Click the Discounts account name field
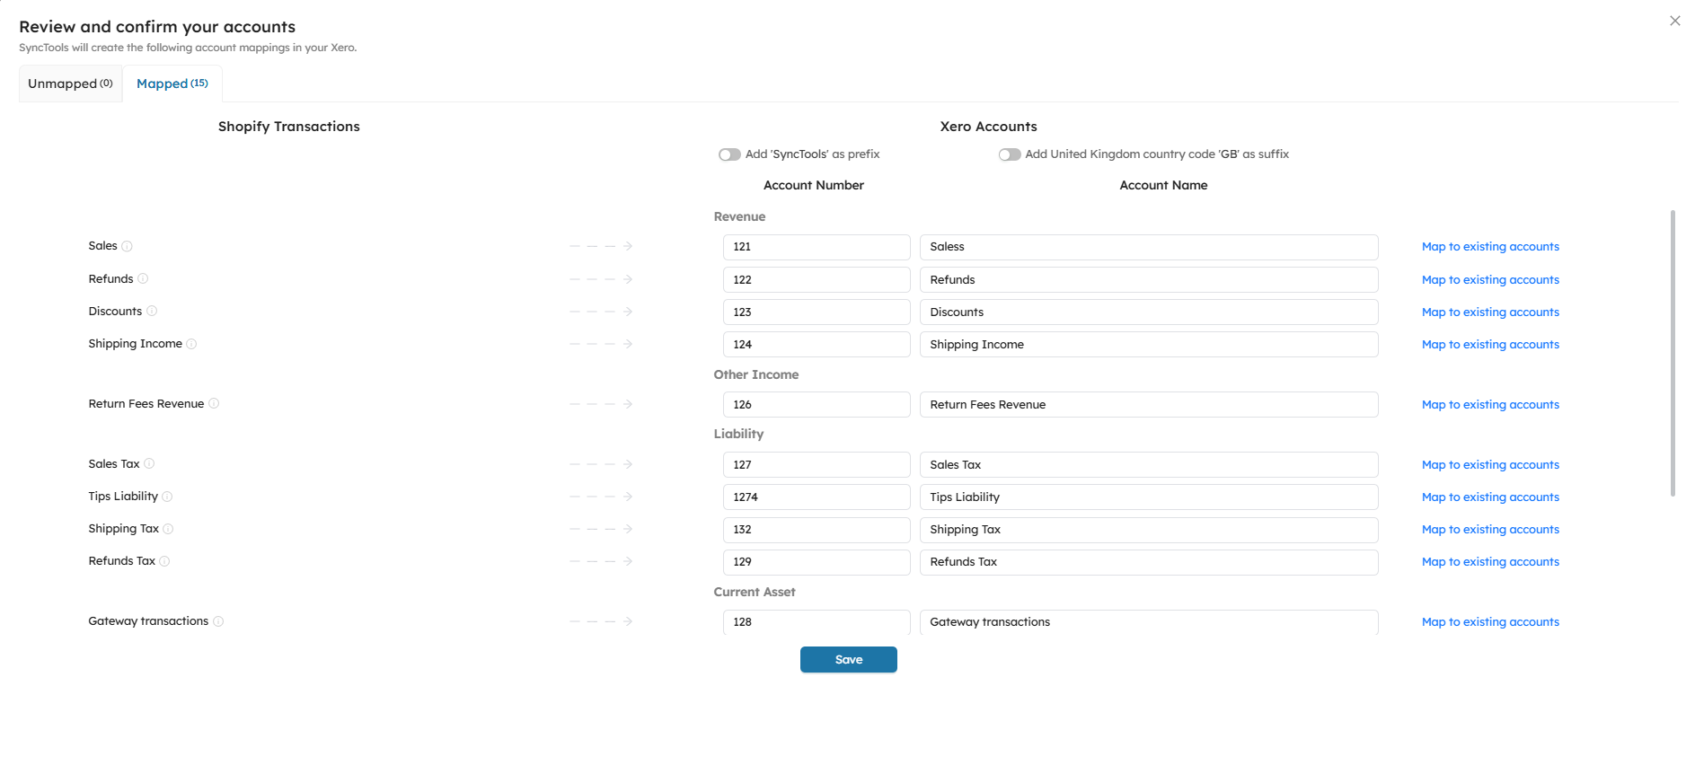 (x=1149, y=312)
